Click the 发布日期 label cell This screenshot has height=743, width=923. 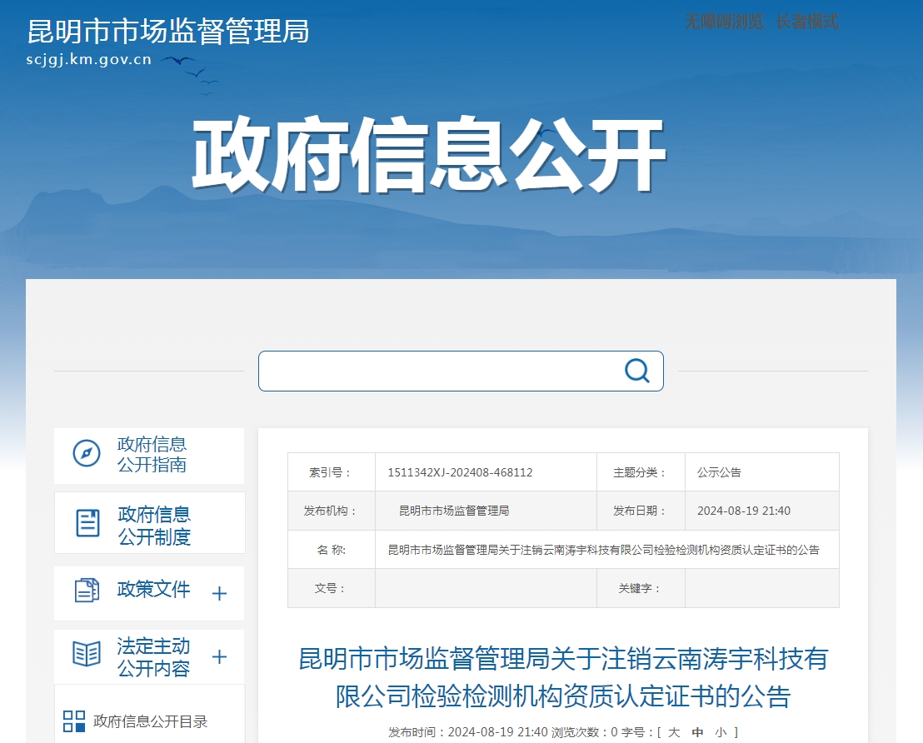(x=641, y=511)
